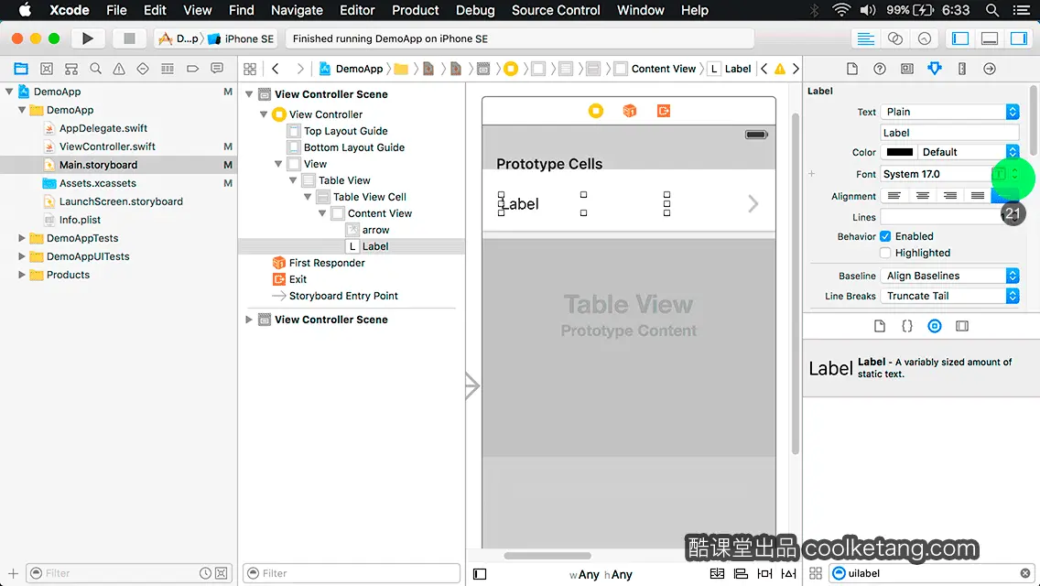The image size is (1040, 586).
Task: Open the Apple menu
Action: (x=25, y=10)
